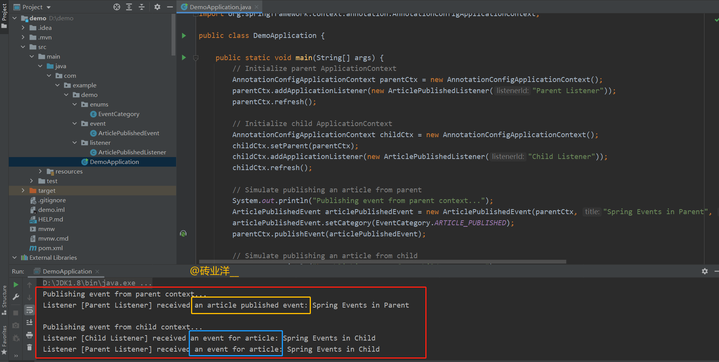Open wrench settings in Run panel
Viewport: 719px width, 362px height.
pos(16,297)
